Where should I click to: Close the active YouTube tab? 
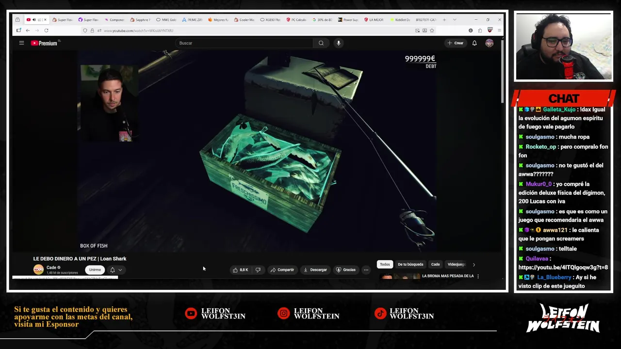pyautogui.click(x=45, y=20)
